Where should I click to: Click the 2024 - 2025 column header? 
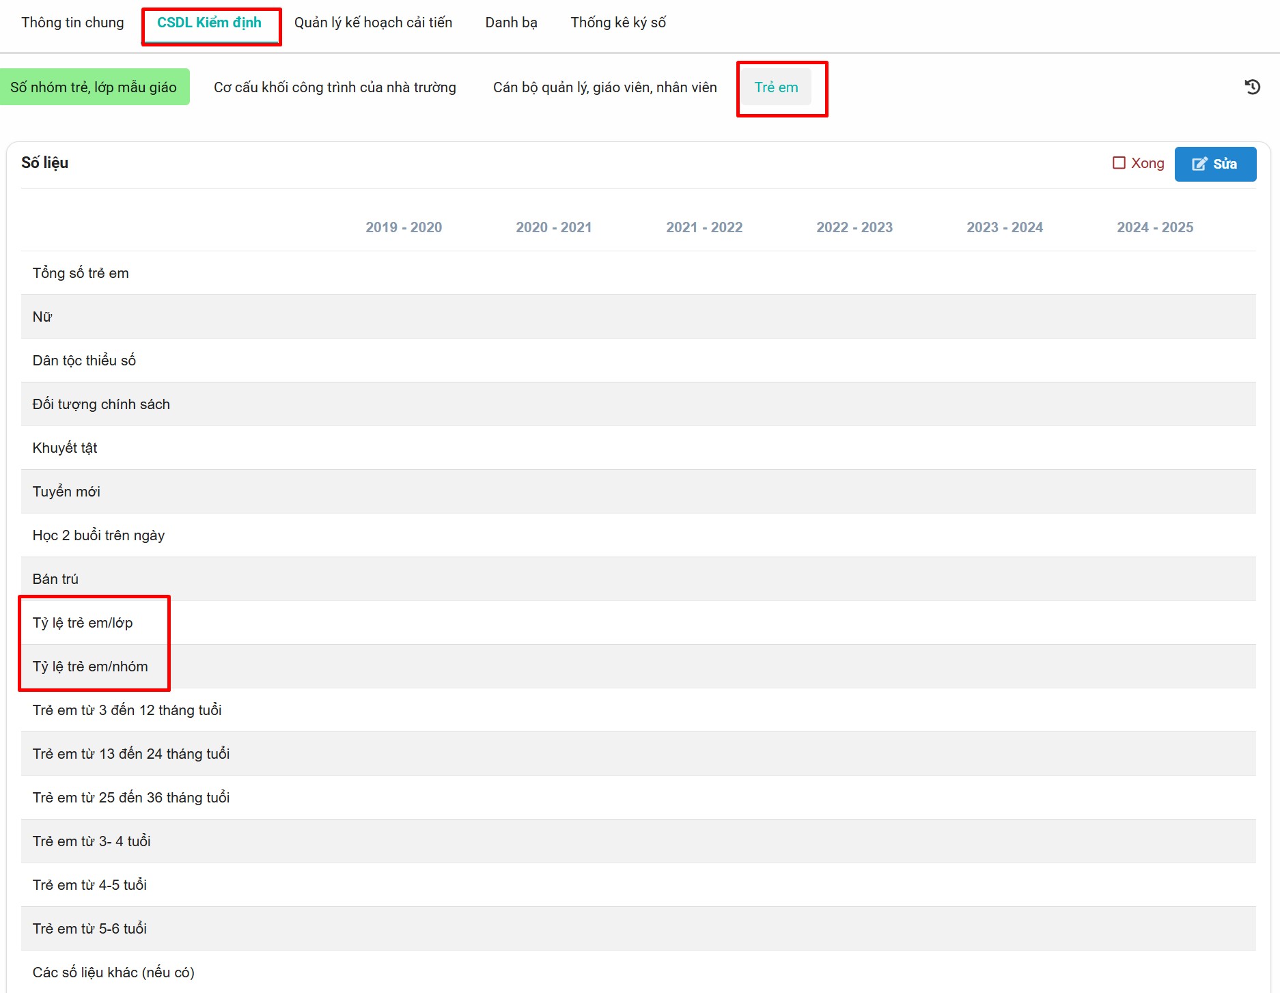tap(1154, 227)
